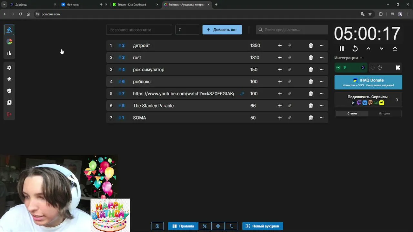
Task: Open the auction gavel page in sidebar
Action: point(9,30)
